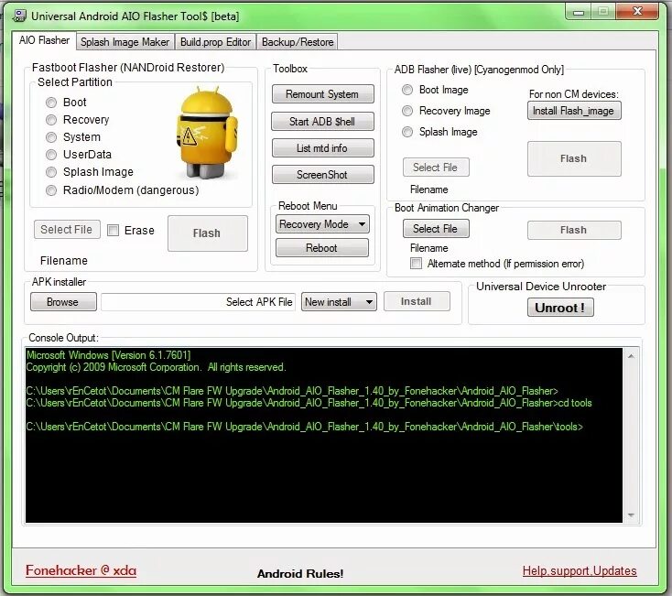The height and width of the screenshot is (596, 672).
Task: Click the yellow Android robot image
Action: 207,133
